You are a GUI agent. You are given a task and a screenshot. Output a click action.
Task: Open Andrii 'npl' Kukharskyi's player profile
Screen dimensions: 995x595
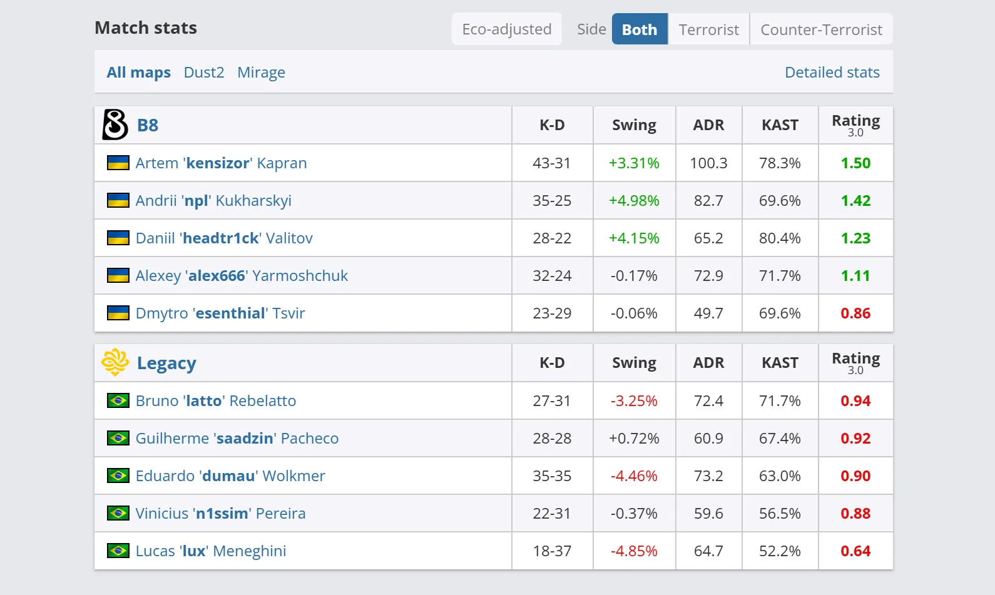(213, 200)
